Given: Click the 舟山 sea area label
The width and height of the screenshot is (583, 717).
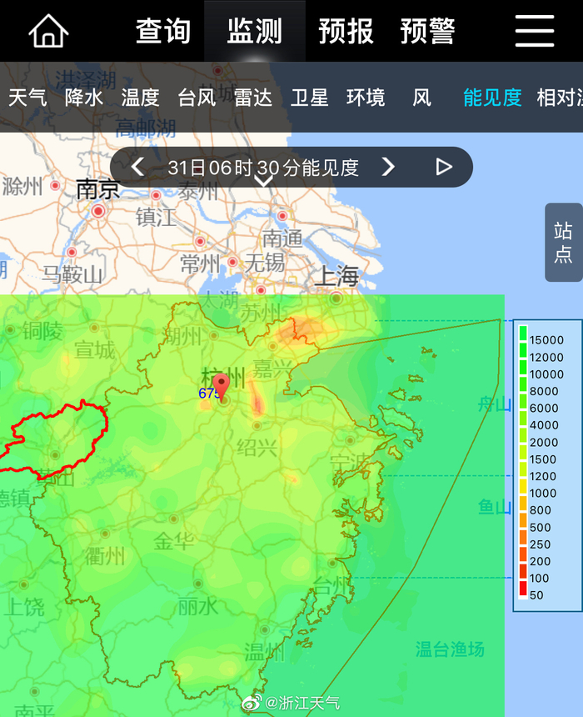Looking at the screenshot, I should [495, 404].
